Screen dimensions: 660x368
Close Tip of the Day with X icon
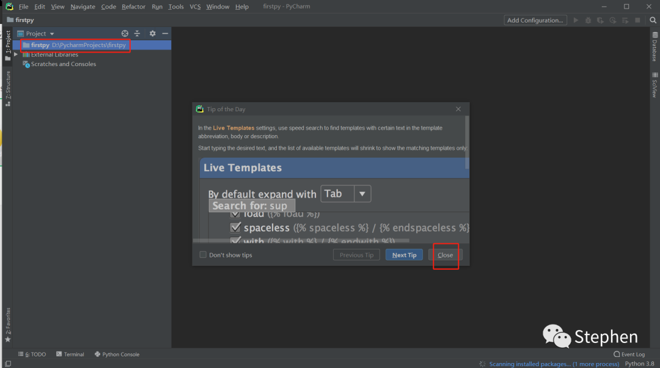point(458,109)
